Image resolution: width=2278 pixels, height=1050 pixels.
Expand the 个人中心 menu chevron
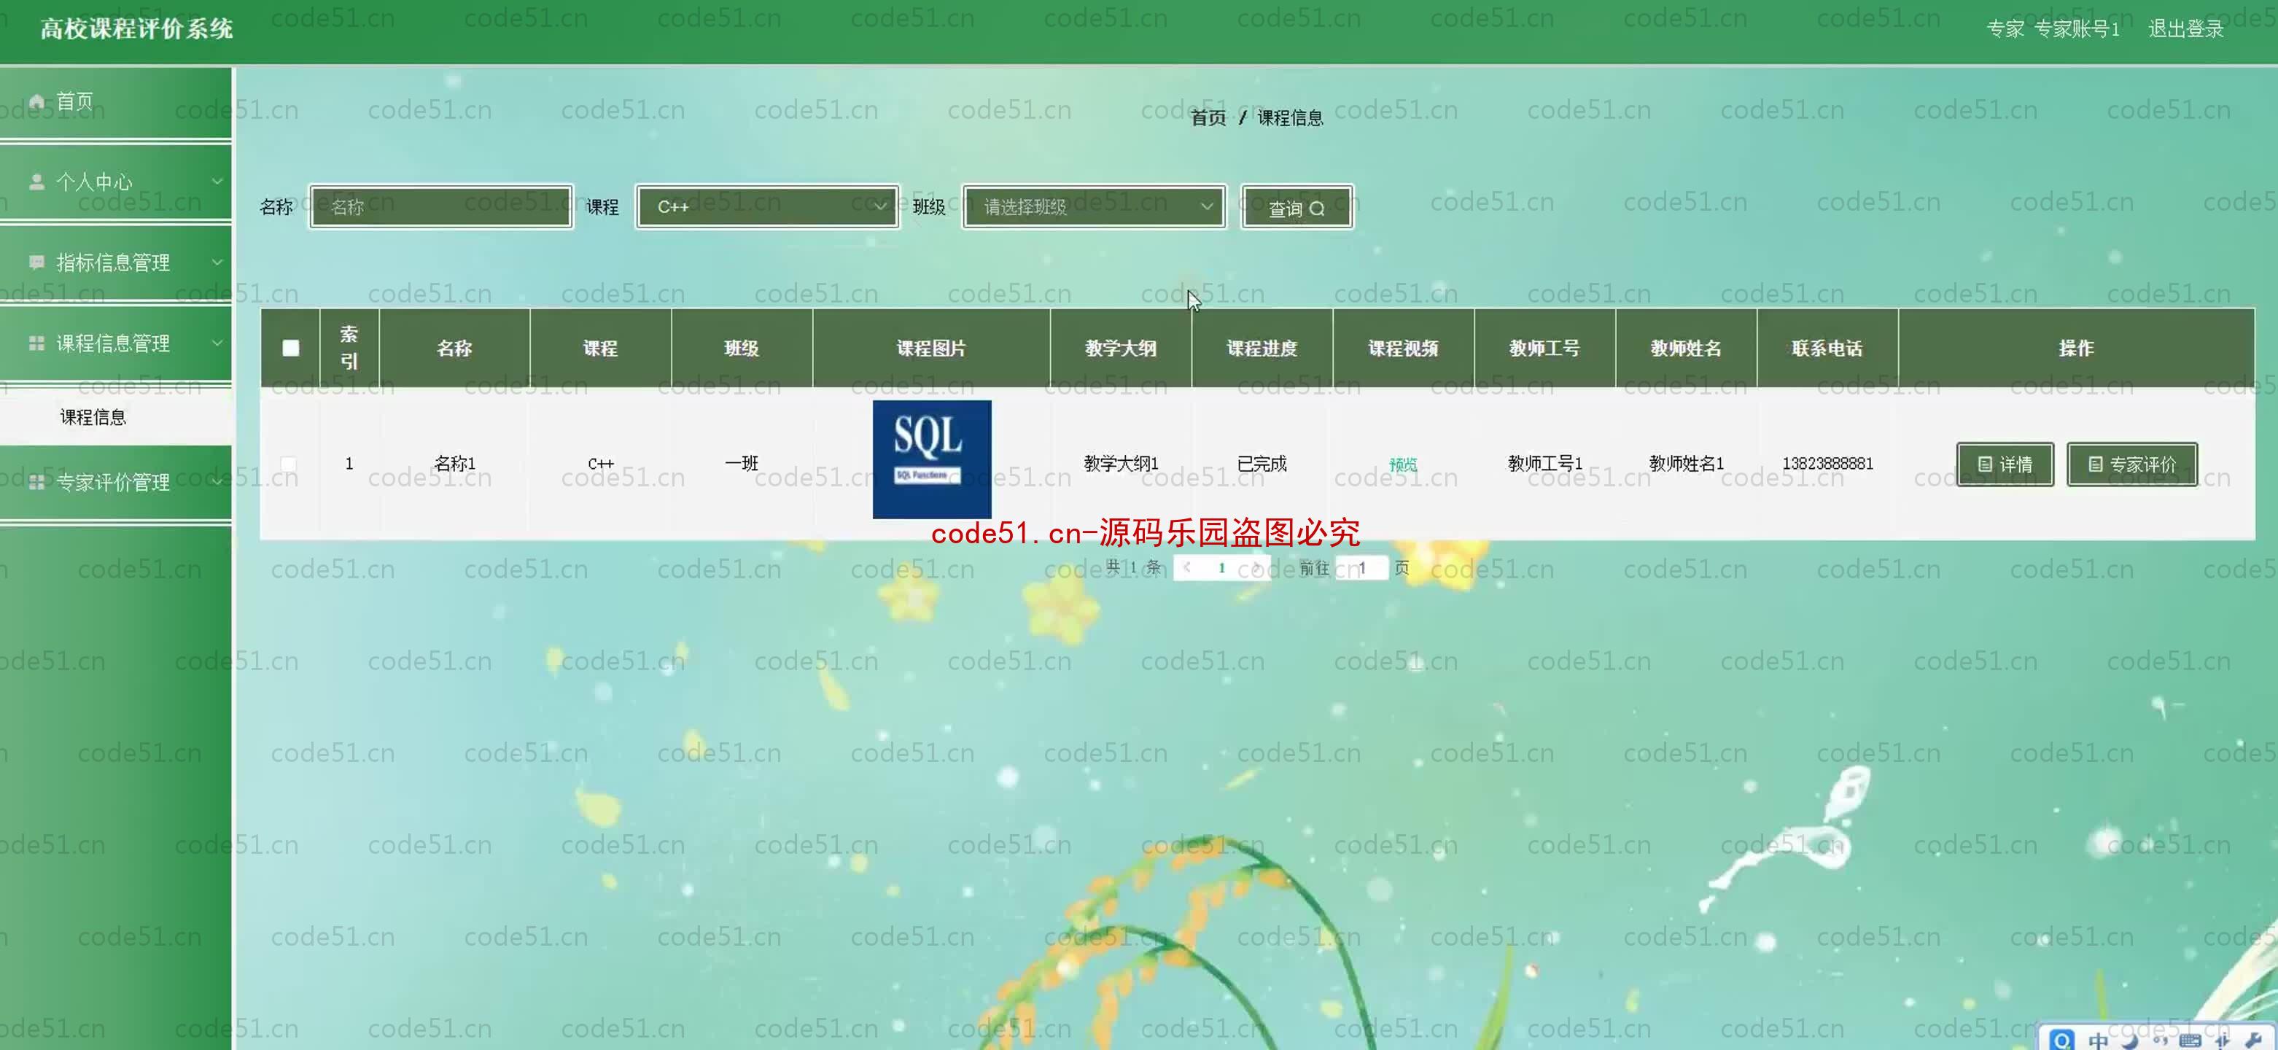click(x=217, y=182)
